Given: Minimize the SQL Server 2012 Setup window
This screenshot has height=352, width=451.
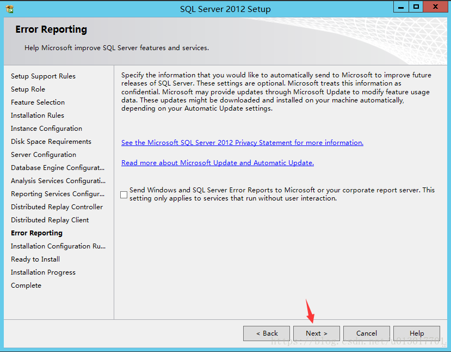Looking at the screenshot, I should pos(401,7).
